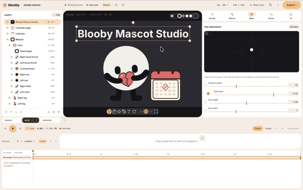Move layer up one step arrow

point(11,112)
